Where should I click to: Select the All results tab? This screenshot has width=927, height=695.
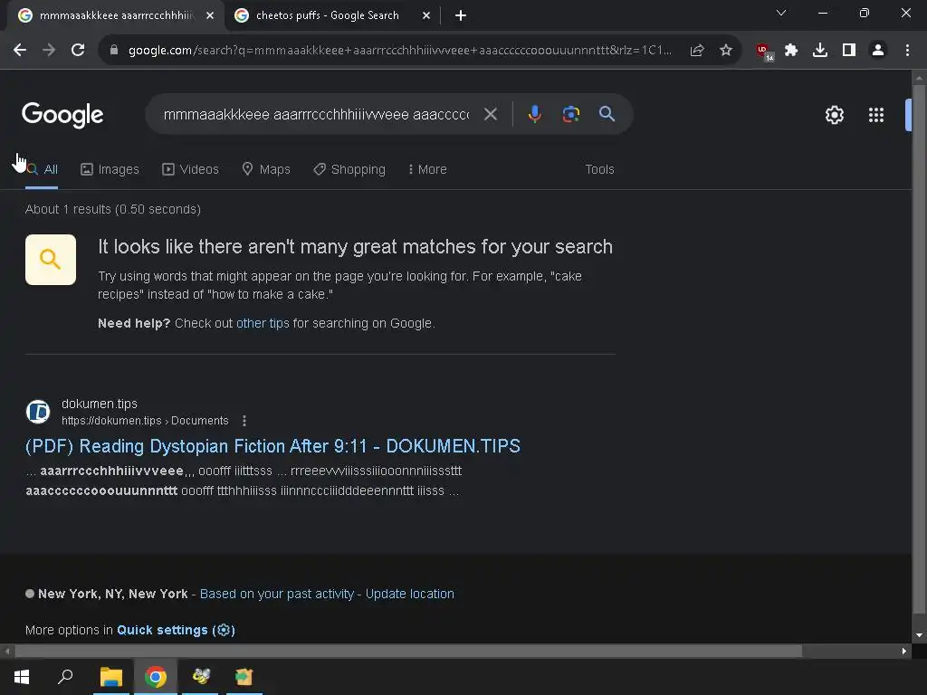(x=42, y=169)
